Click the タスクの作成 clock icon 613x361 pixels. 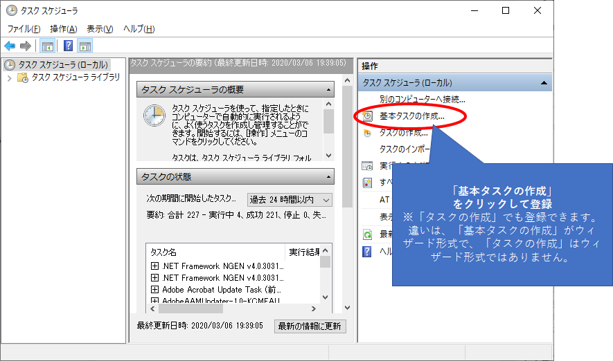coord(367,133)
